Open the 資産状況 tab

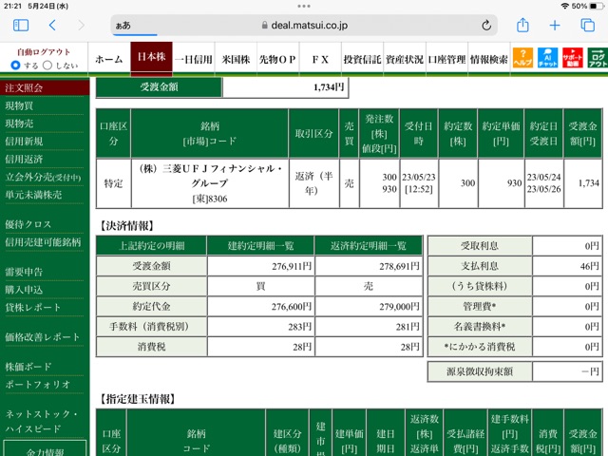405,59
